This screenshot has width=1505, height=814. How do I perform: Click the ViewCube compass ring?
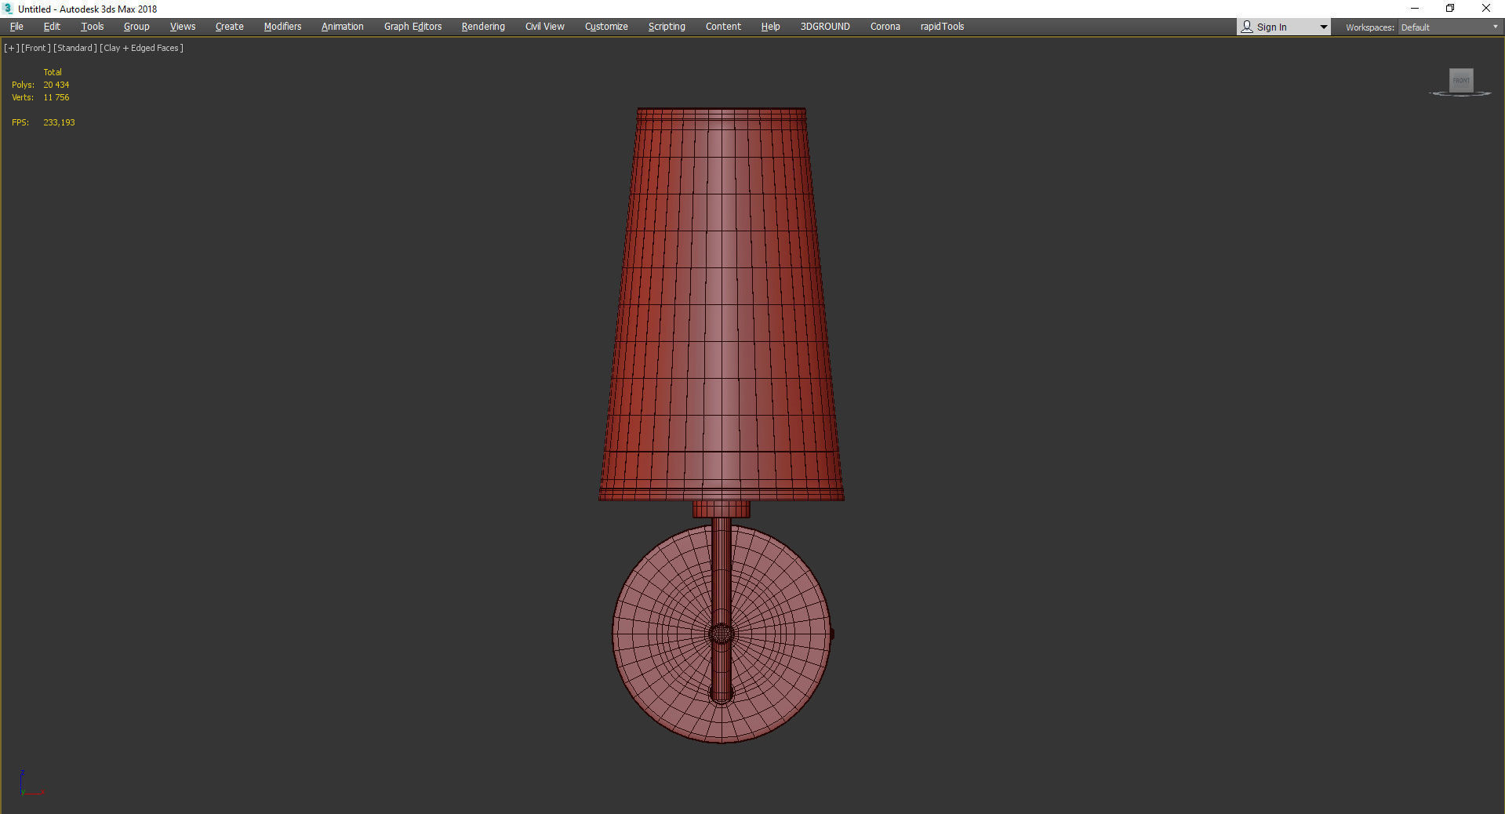pos(1460,94)
